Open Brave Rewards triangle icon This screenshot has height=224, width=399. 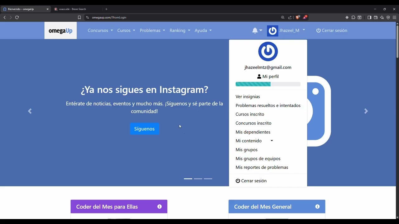(x=305, y=17)
